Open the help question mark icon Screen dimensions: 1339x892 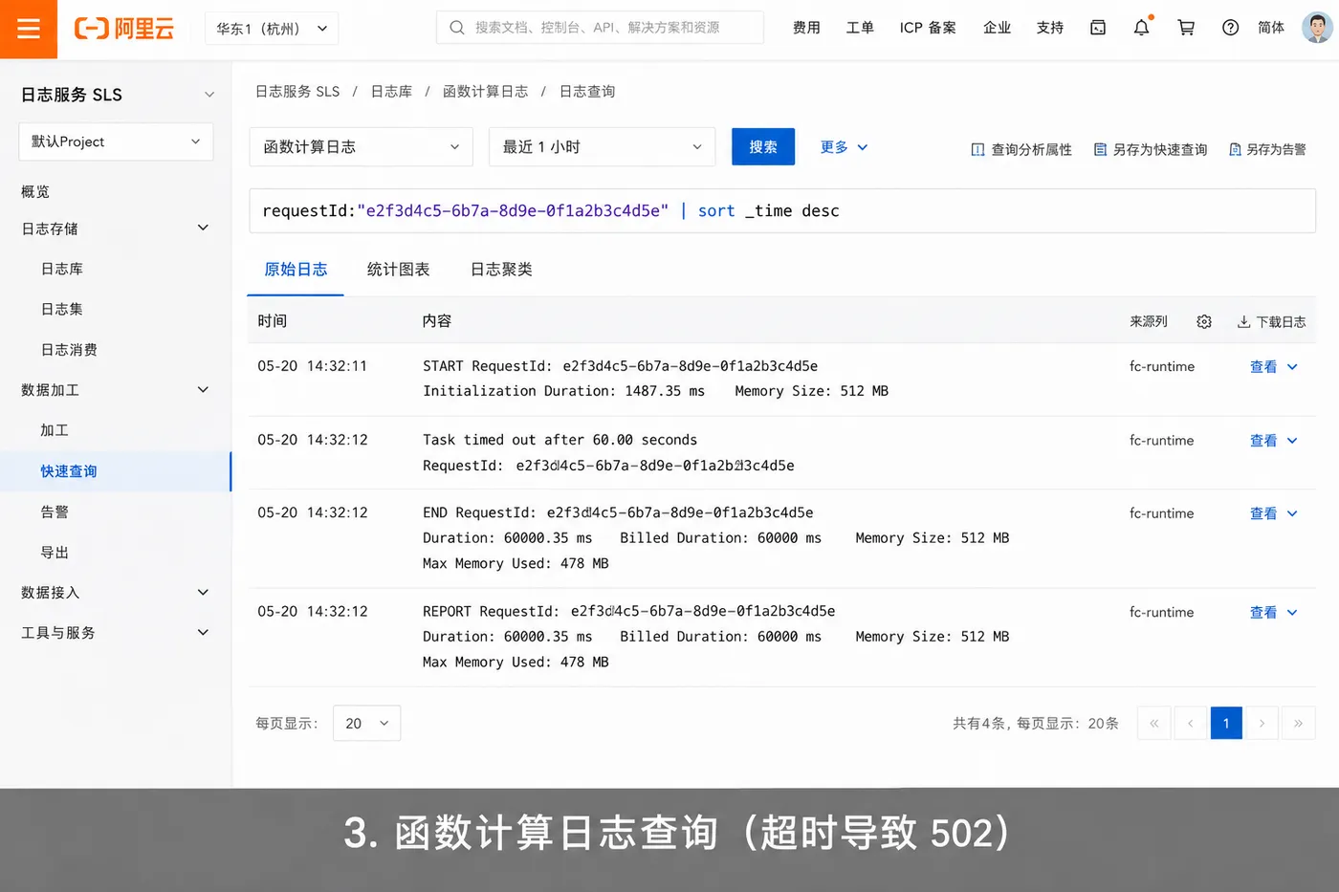[x=1231, y=28]
